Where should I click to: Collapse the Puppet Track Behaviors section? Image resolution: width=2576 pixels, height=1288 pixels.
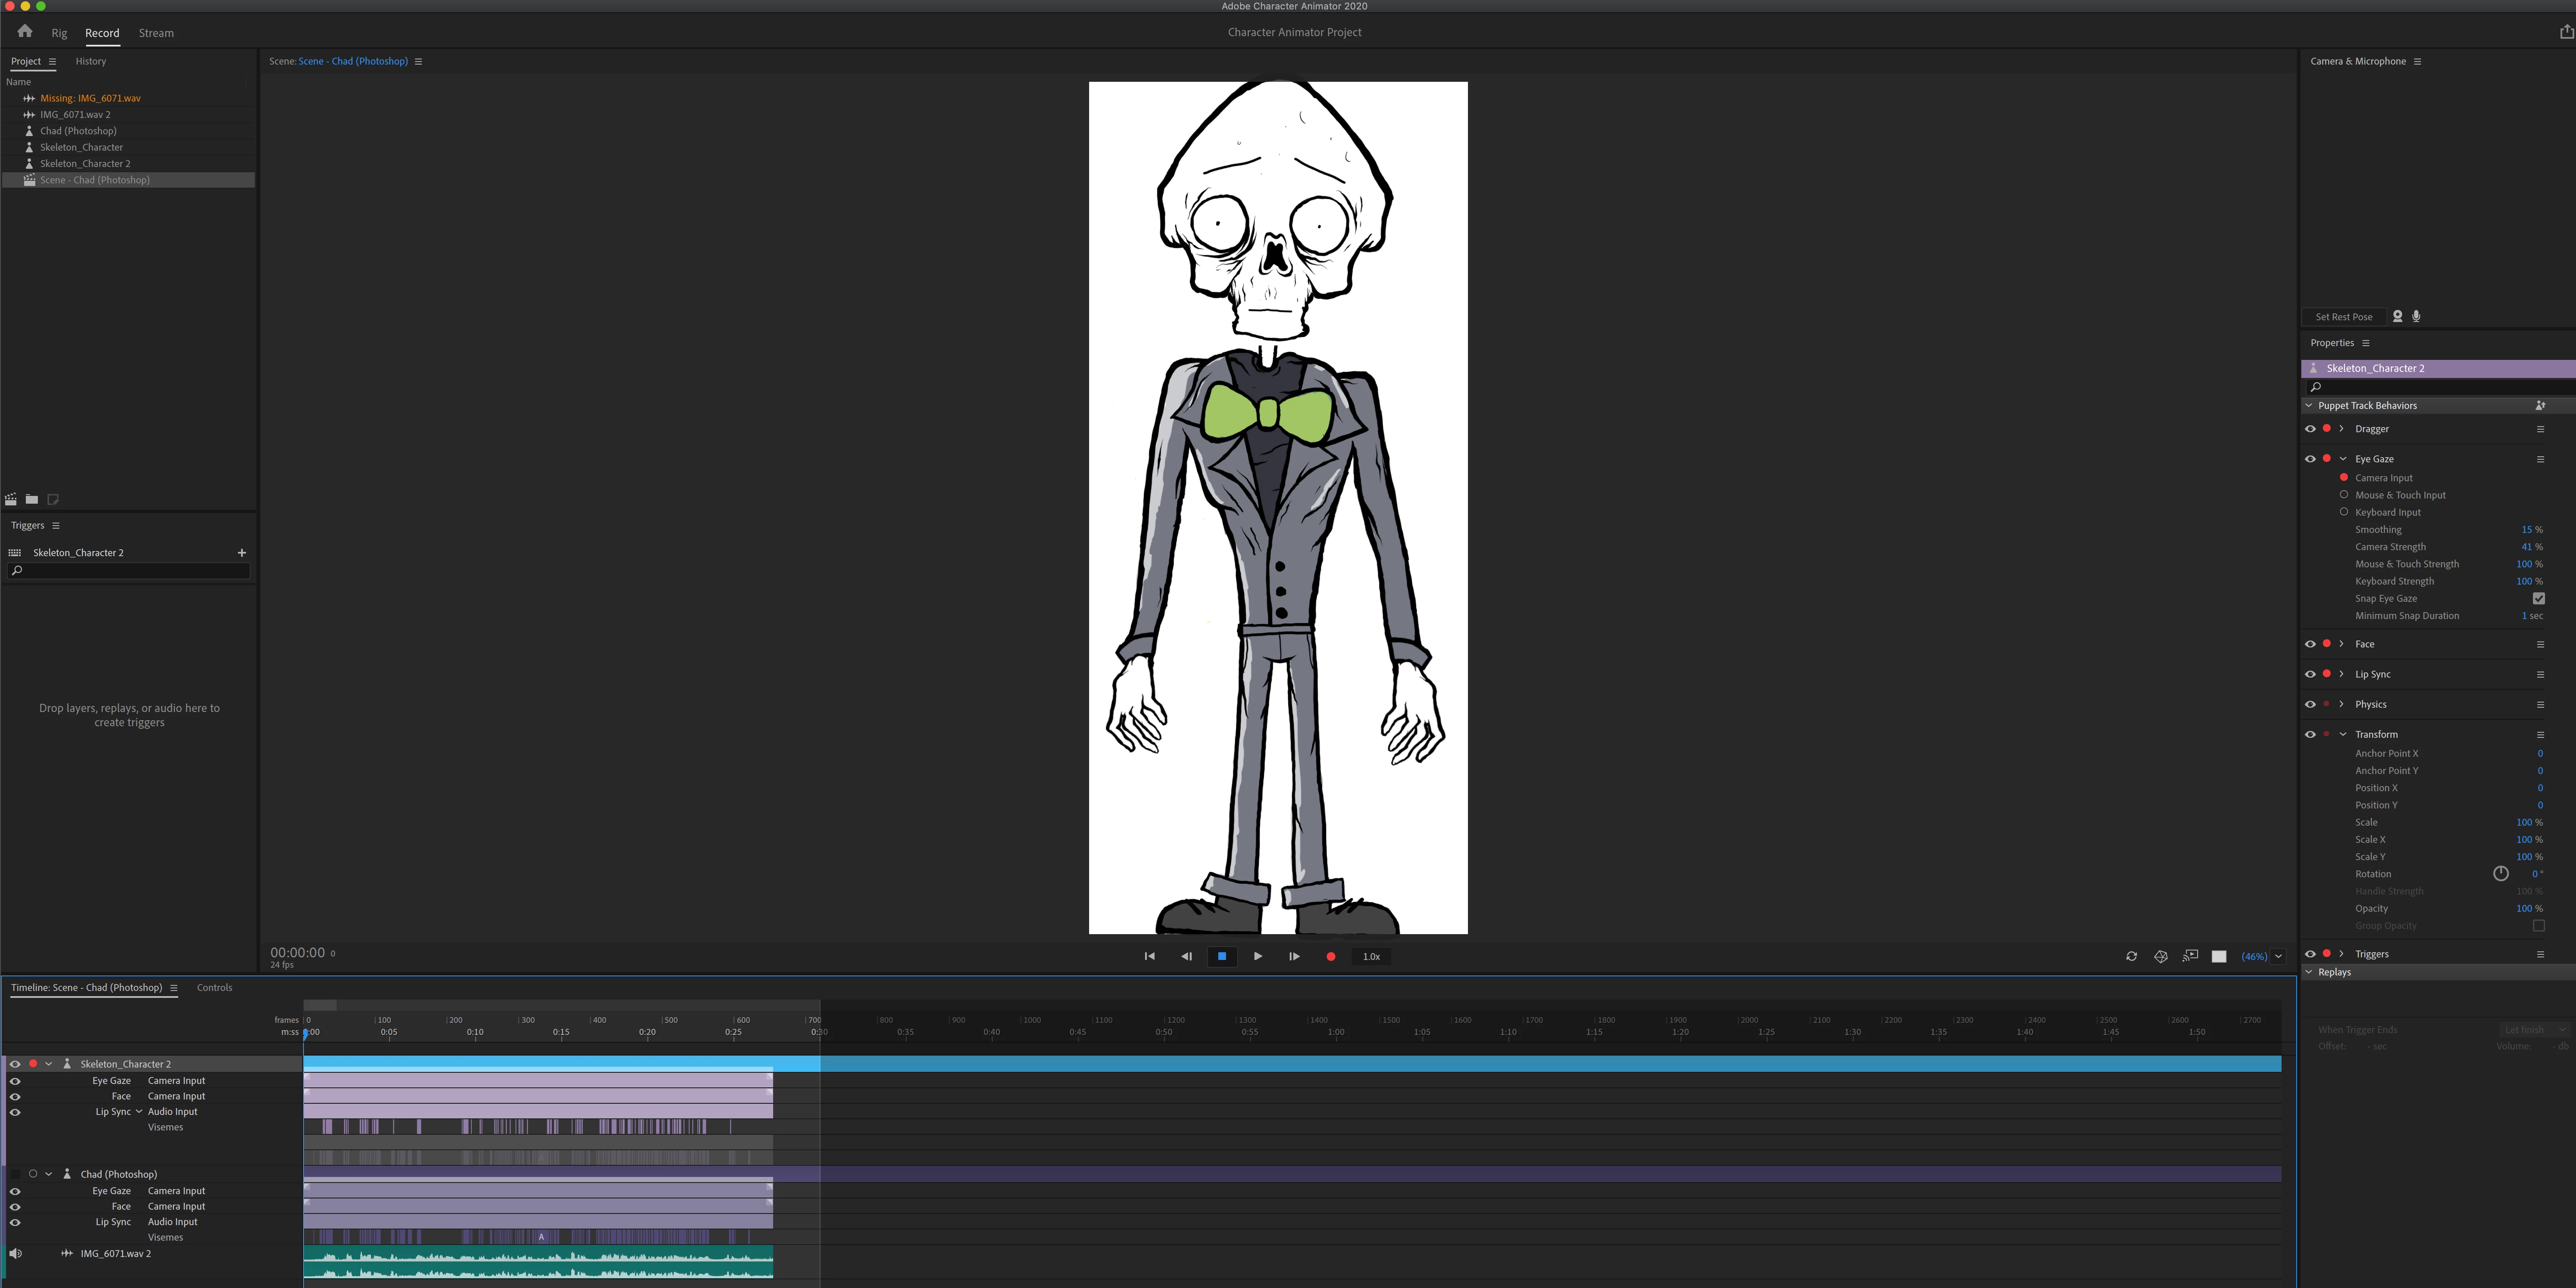pyautogui.click(x=2309, y=405)
